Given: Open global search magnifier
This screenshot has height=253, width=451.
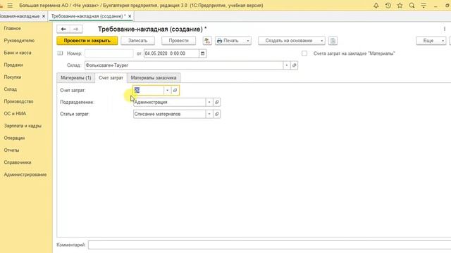Looking at the screenshot, I should pyautogui.click(x=412, y=6).
